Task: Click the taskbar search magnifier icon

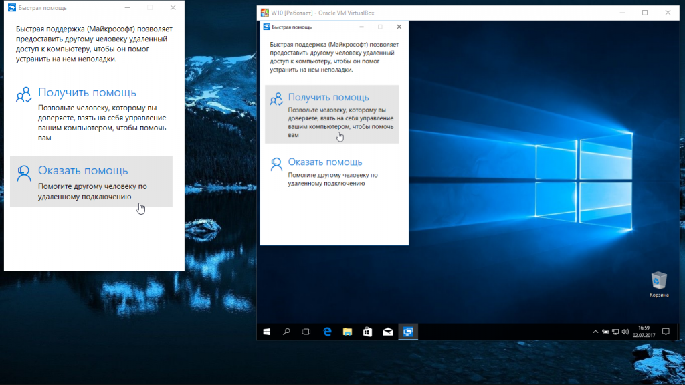Action: point(286,332)
